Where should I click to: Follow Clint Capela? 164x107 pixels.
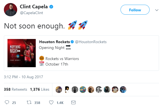[135, 10]
